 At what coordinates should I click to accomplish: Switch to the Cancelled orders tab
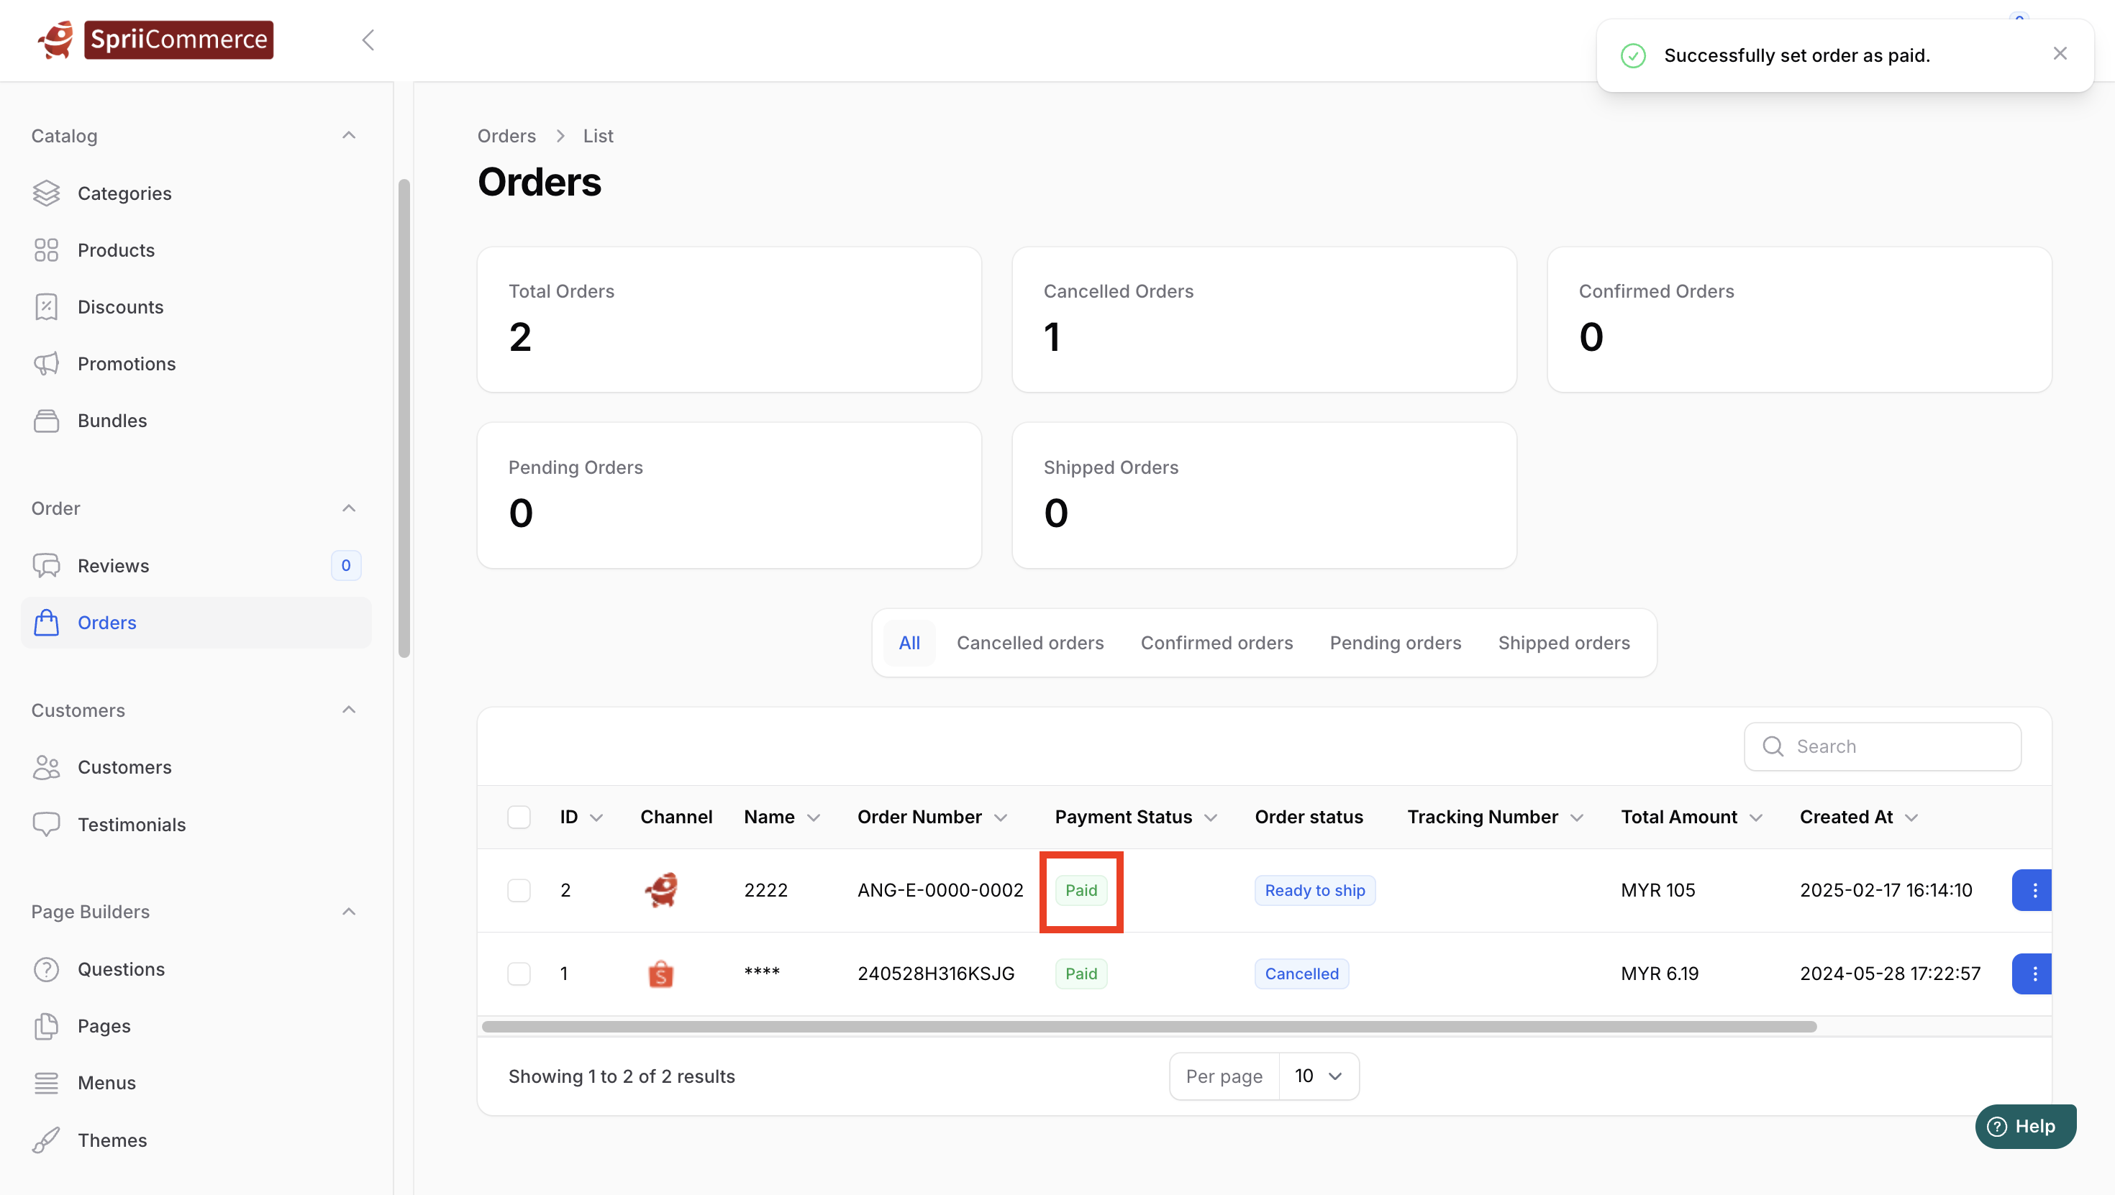click(1029, 643)
